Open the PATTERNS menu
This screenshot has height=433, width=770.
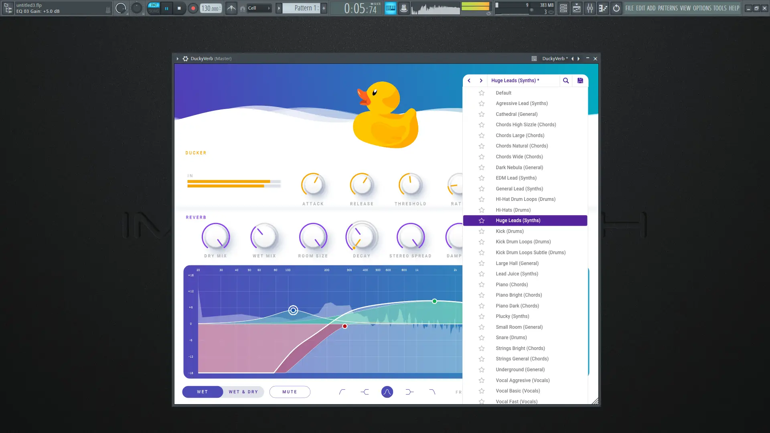point(667,8)
